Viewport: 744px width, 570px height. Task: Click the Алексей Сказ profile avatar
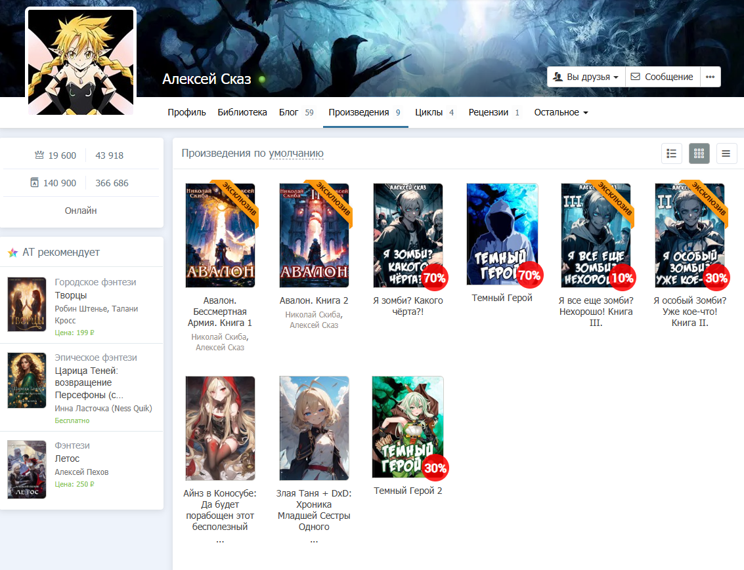81,62
